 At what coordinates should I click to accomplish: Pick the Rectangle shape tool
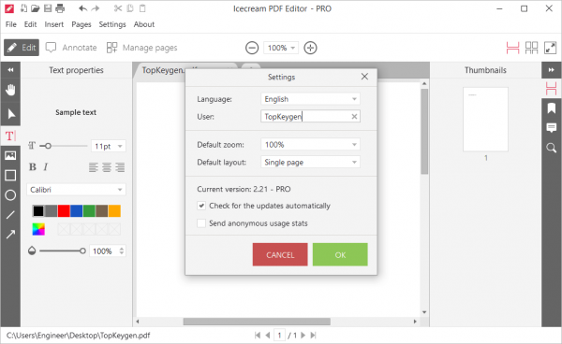click(10, 175)
